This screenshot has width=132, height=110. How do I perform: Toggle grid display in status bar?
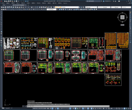(x=50, y=108)
